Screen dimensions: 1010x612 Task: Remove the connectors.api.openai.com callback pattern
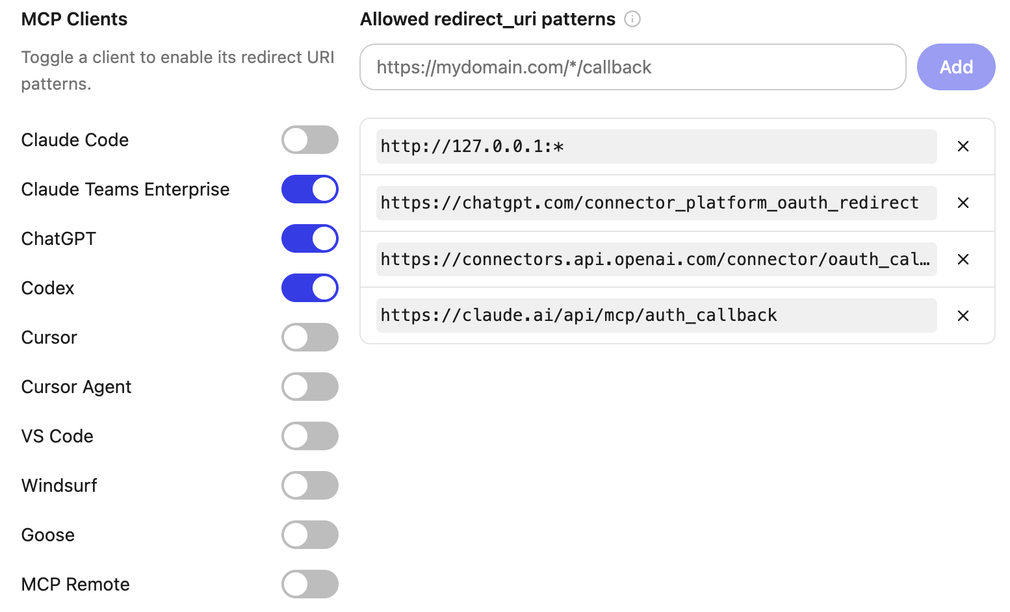tap(963, 259)
